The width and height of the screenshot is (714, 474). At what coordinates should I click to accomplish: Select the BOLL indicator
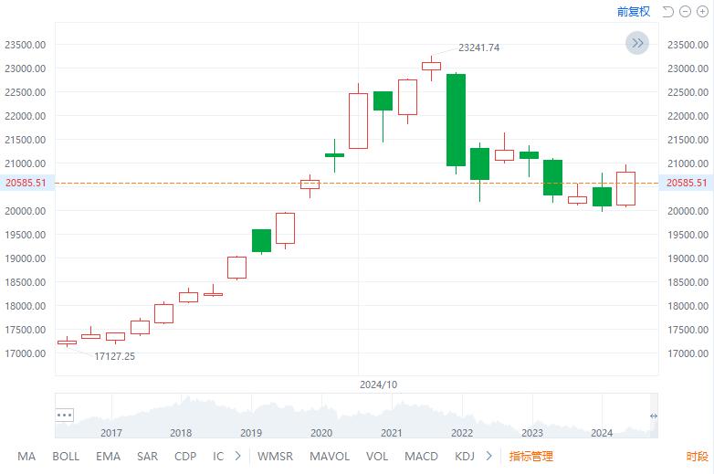click(66, 456)
